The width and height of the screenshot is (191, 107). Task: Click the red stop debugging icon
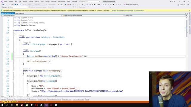point(68,4)
